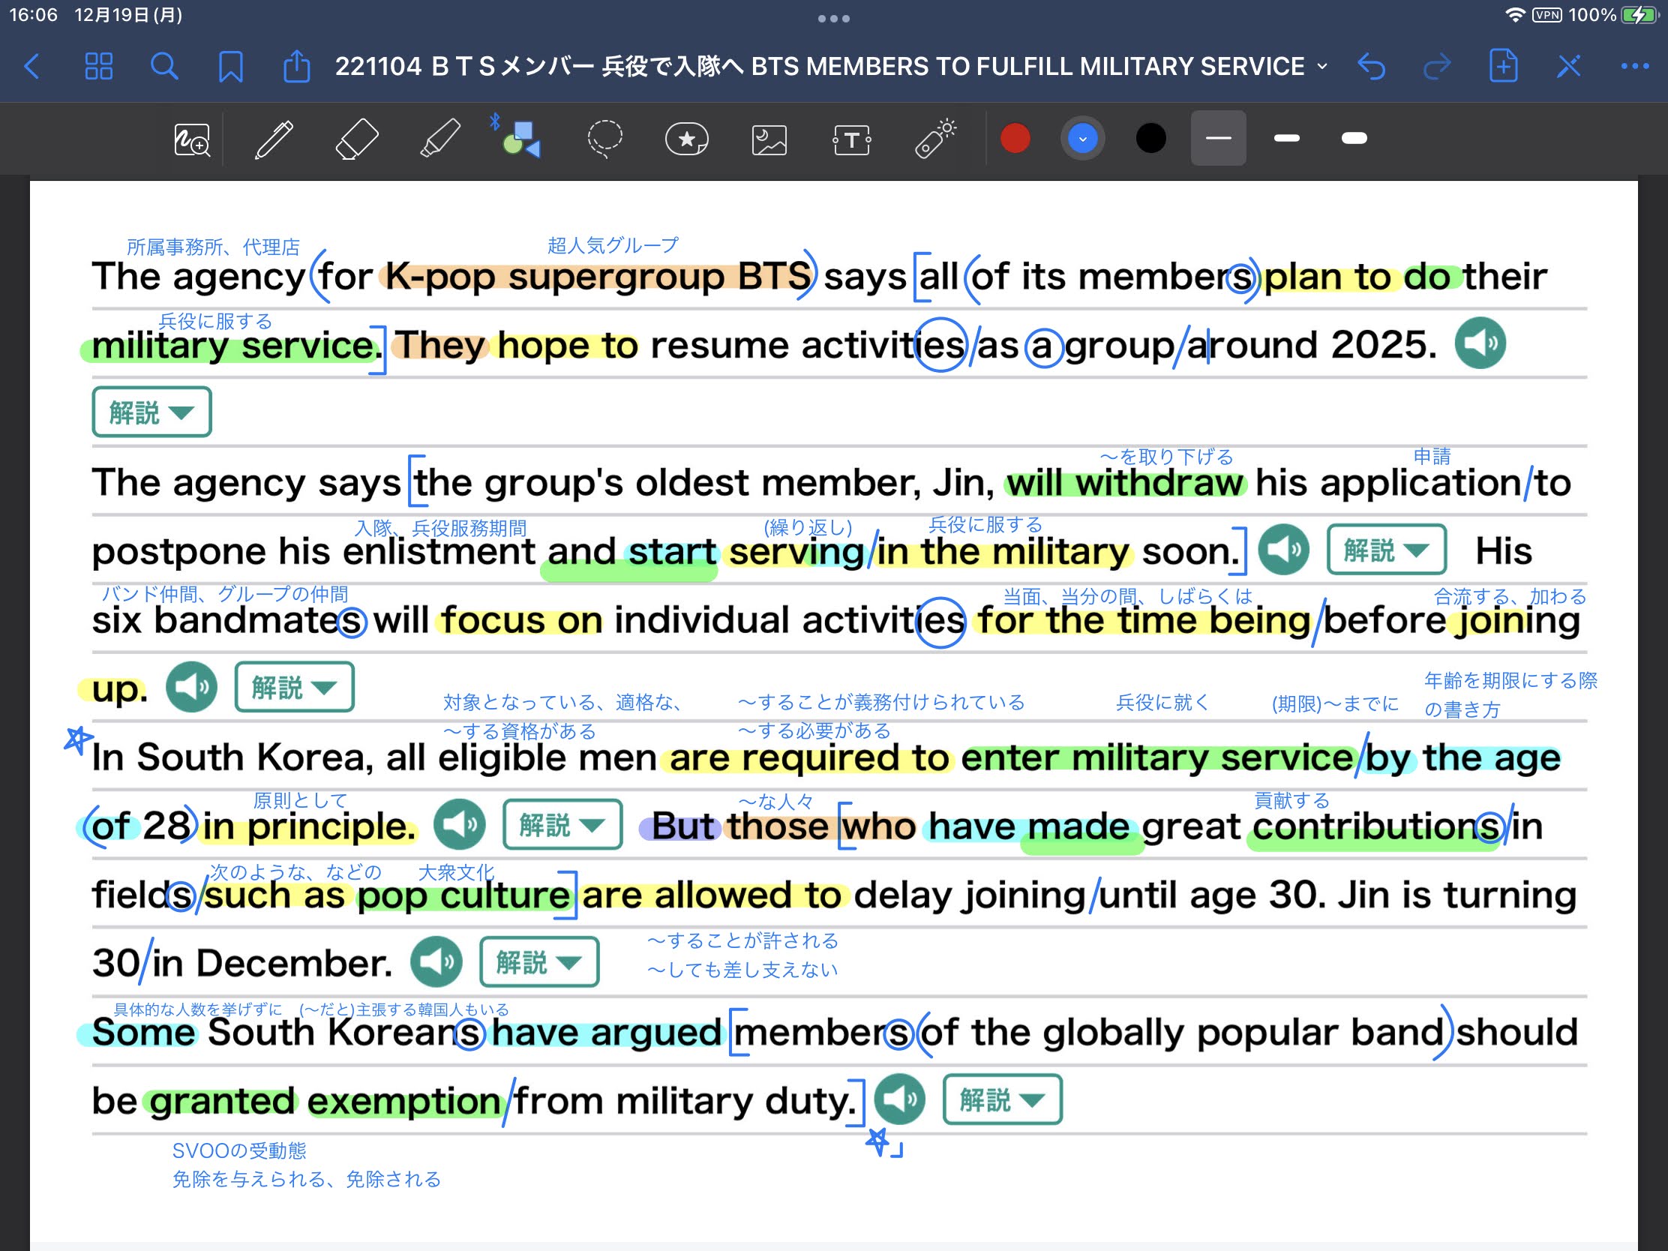Toggle read-only mode with crossed pen icon
The height and width of the screenshot is (1251, 1668).
coord(1568,66)
